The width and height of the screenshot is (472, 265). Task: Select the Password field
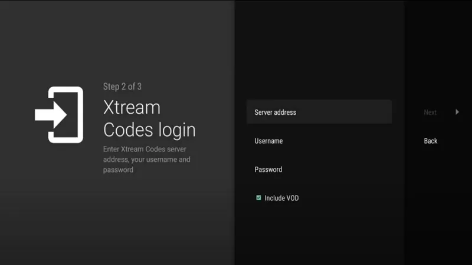[x=319, y=170]
